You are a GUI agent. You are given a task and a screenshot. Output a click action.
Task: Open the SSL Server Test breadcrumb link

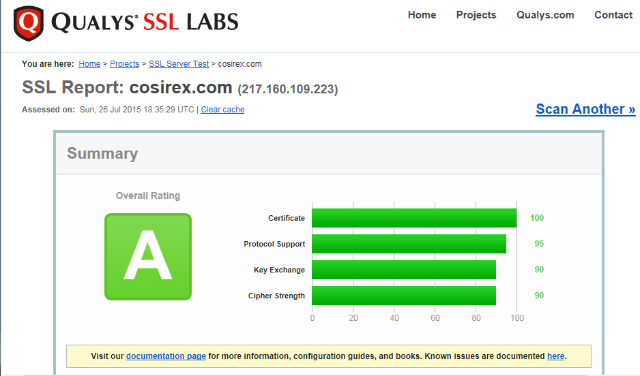coord(179,64)
